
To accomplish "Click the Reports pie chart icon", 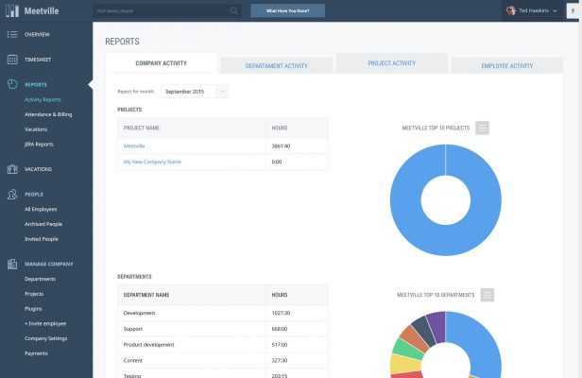I will pyautogui.click(x=12, y=84).
